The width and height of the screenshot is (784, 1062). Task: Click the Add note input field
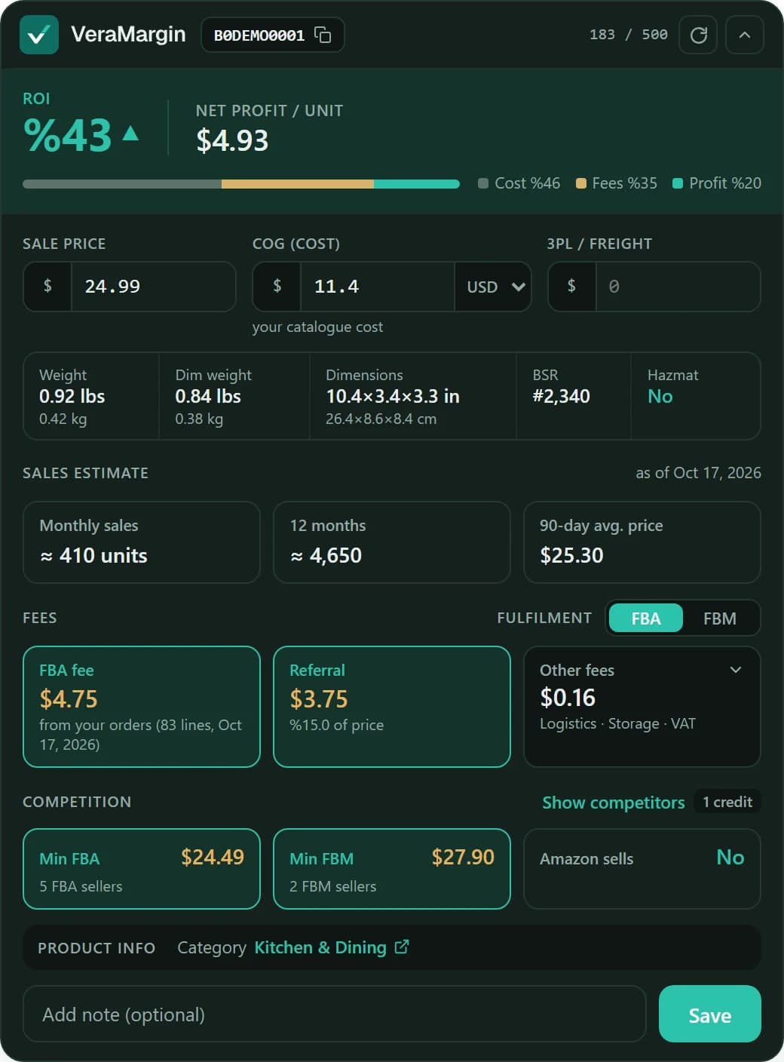click(x=335, y=1014)
